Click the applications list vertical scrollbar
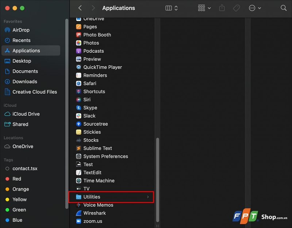 click(x=157, y=178)
